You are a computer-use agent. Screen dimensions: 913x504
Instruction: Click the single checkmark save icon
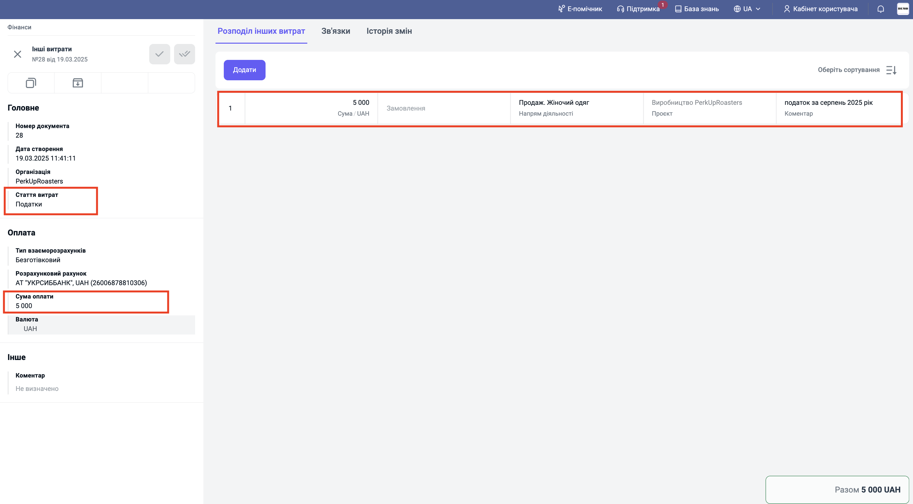159,54
